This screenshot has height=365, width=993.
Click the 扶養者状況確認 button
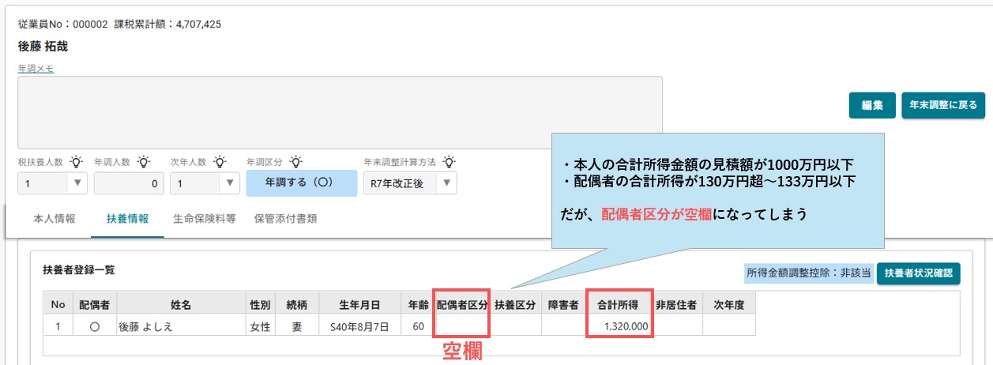918,274
